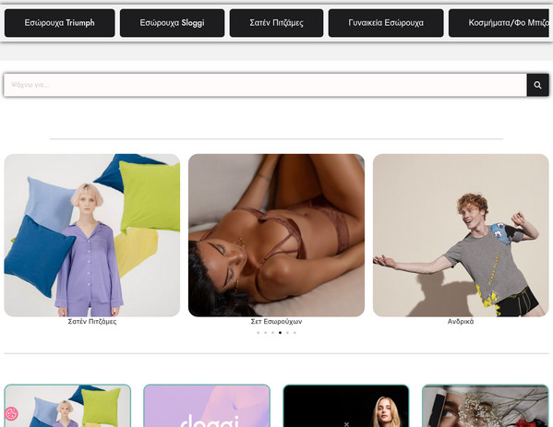Click the Σετ Εσωρούχων caption text

point(276,321)
